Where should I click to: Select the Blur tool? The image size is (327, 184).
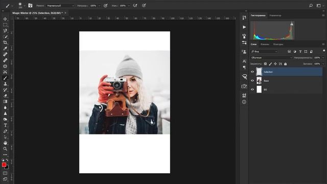pyautogui.click(x=5, y=107)
